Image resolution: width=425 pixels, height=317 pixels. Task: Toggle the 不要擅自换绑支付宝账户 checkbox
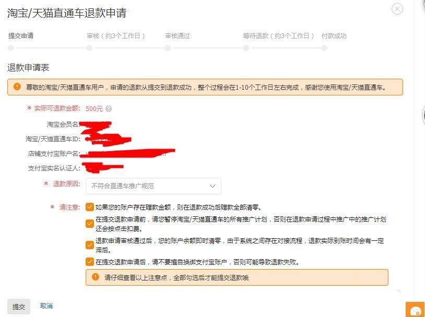tap(90, 262)
